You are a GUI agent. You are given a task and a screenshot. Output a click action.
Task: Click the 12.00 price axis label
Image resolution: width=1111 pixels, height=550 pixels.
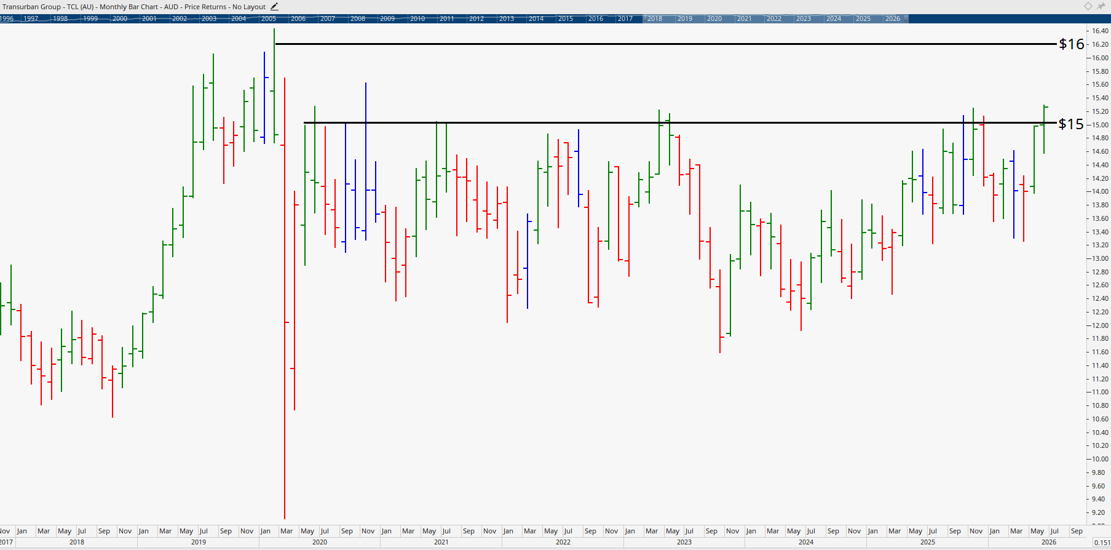click(1100, 325)
